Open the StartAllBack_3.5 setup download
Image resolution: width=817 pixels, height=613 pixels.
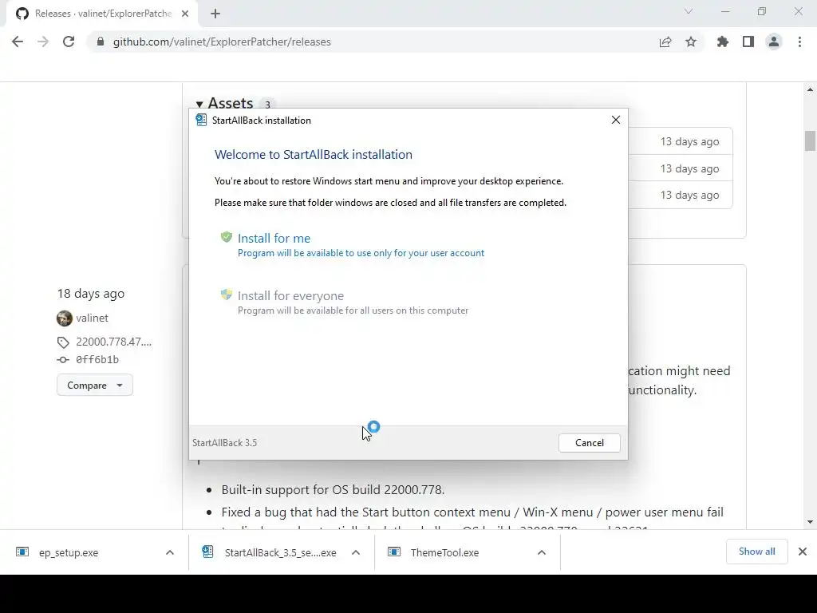[x=280, y=552]
